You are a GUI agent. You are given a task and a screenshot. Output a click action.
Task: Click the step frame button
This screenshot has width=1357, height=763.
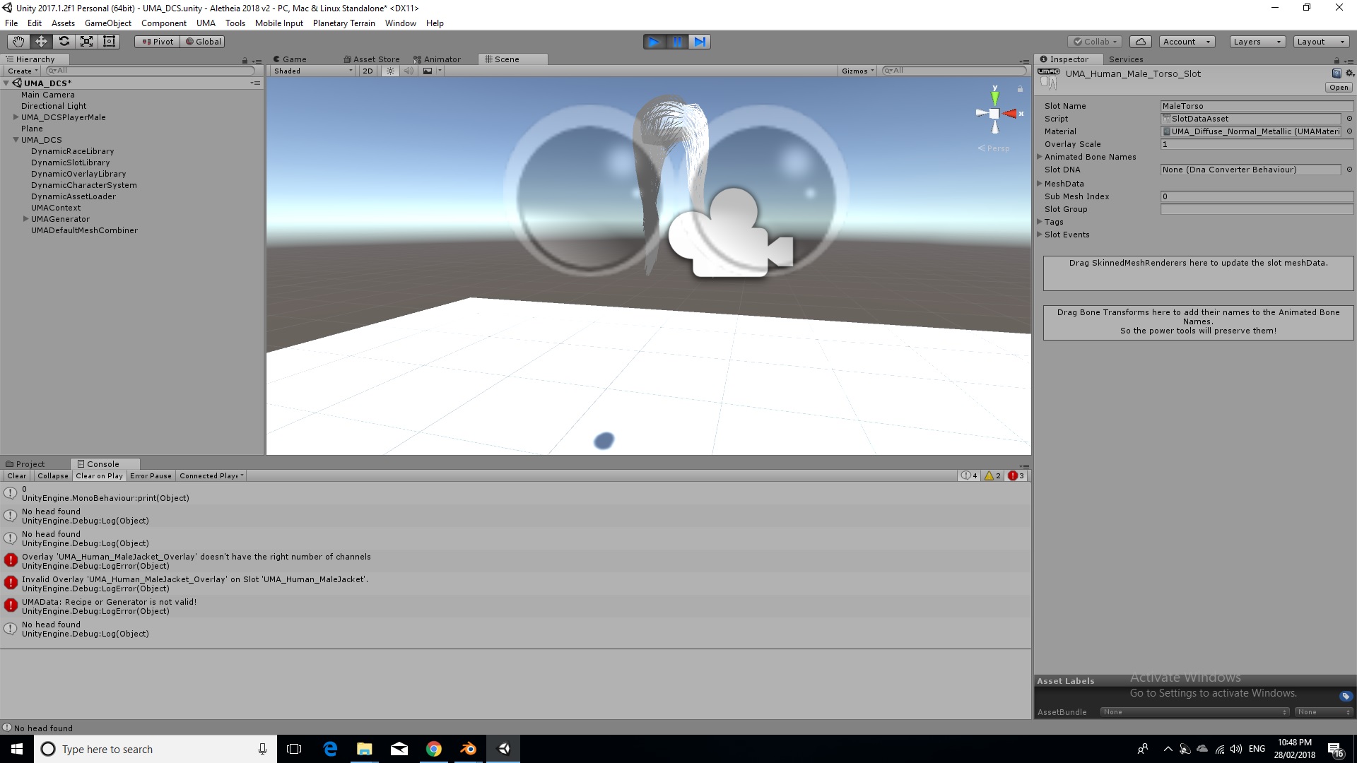[700, 42]
